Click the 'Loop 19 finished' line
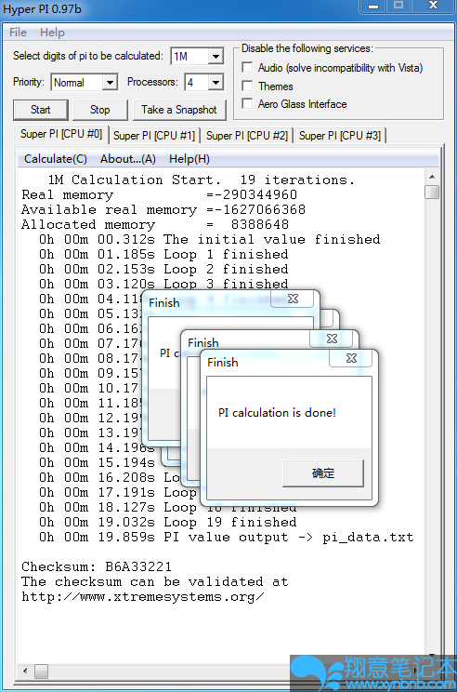Screen dimensions: 457x692 point(168,522)
